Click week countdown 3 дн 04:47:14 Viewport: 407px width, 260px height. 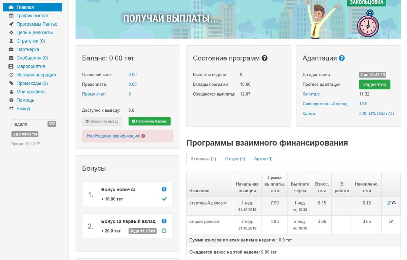click(x=25, y=134)
